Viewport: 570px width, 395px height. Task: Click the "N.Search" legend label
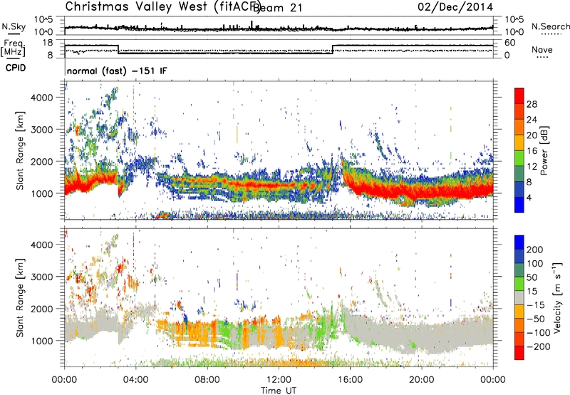tap(550, 26)
